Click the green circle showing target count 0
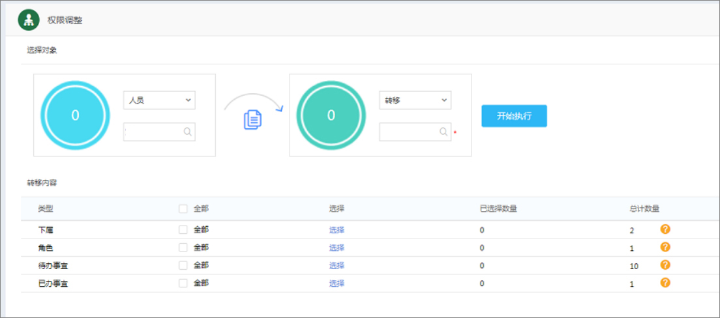The width and height of the screenshot is (720, 318). [x=331, y=115]
